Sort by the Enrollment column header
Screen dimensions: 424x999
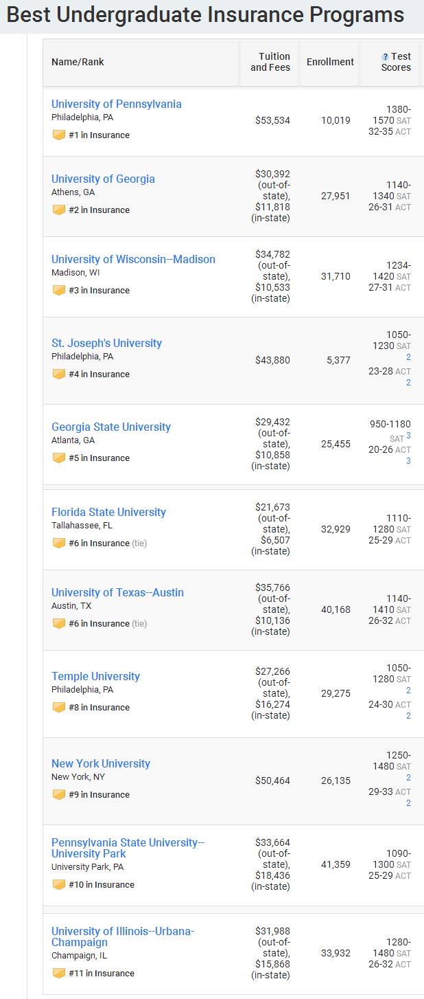(330, 62)
